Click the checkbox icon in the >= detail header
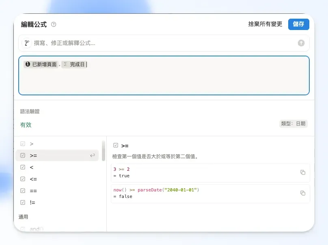The image size is (328, 245). click(116, 145)
